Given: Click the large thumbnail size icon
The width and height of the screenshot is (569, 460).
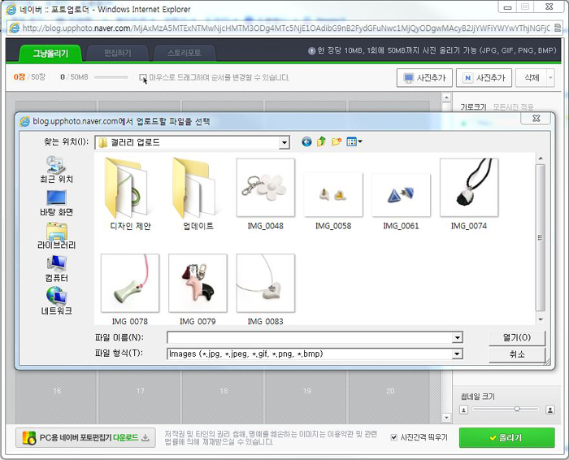Looking at the screenshot, I should (550, 410).
